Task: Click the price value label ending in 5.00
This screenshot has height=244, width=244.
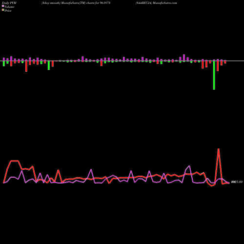Action: pyautogui.click(x=237, y=182)
